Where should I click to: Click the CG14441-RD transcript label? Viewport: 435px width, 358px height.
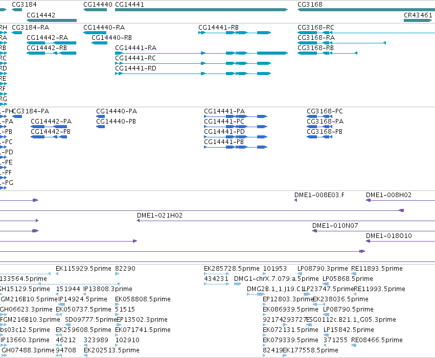tap(135, 68)
